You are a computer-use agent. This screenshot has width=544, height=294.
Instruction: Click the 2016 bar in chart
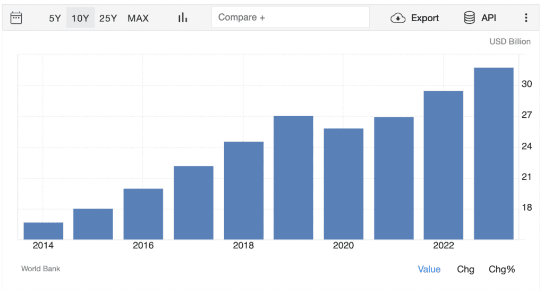(143, 214)
